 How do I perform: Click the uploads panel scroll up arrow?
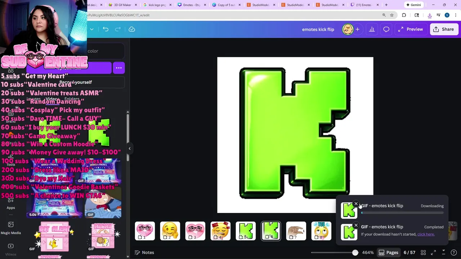pos(128,112)
